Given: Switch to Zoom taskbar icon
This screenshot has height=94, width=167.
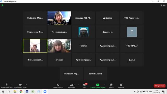Looking at the screenshot, I should tap(45, 92).
